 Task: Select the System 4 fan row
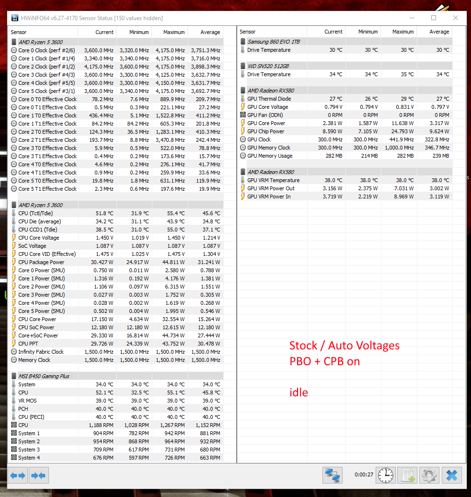(115, 457)
